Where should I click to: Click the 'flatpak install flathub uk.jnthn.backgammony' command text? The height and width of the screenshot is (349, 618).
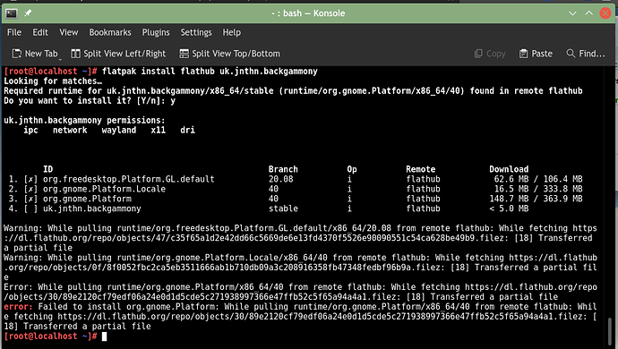[x=210, y=72]
